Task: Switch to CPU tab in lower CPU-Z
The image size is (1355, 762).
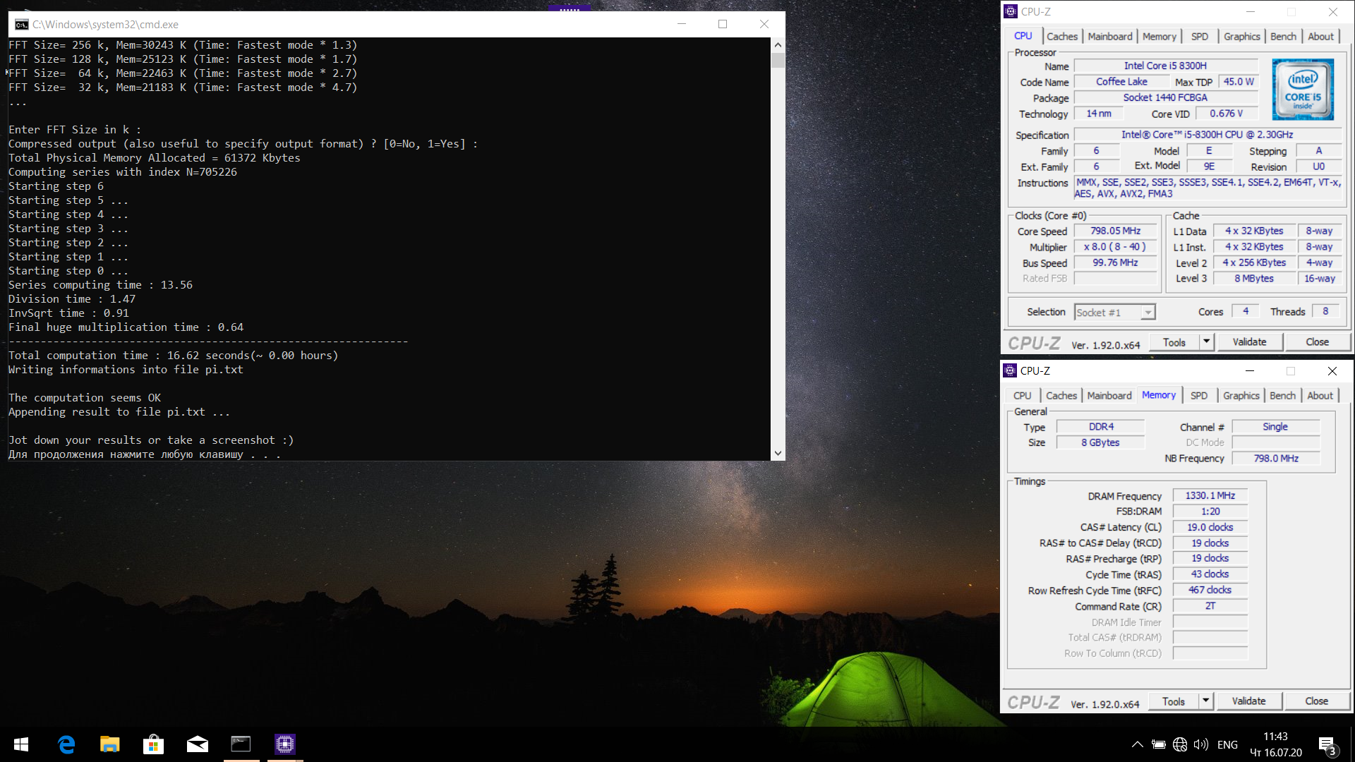Action: pos(1022,396)
